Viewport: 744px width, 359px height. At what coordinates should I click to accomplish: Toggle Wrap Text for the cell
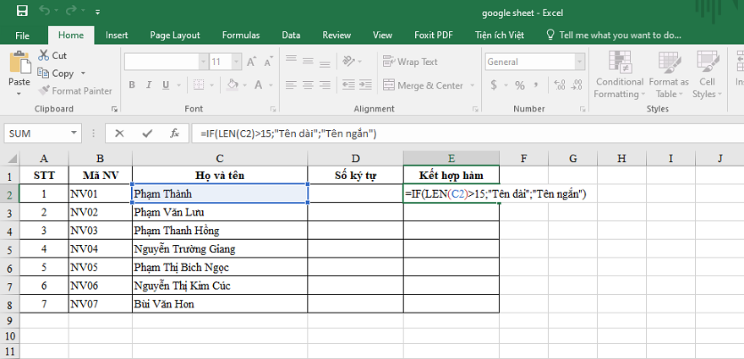(x=410, y=62)
